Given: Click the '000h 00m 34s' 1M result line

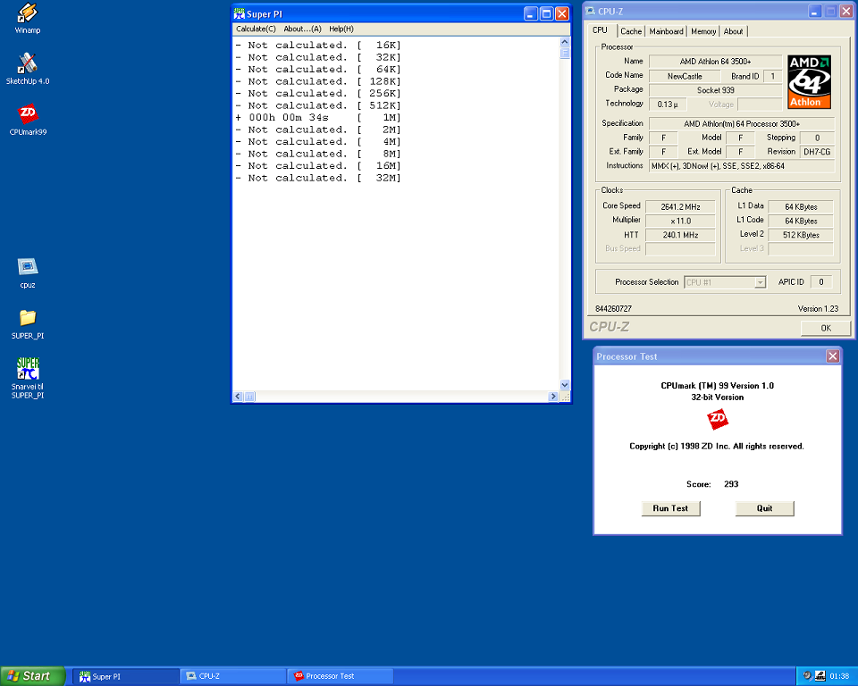Looking at the screenshot, I should [318, 118].
